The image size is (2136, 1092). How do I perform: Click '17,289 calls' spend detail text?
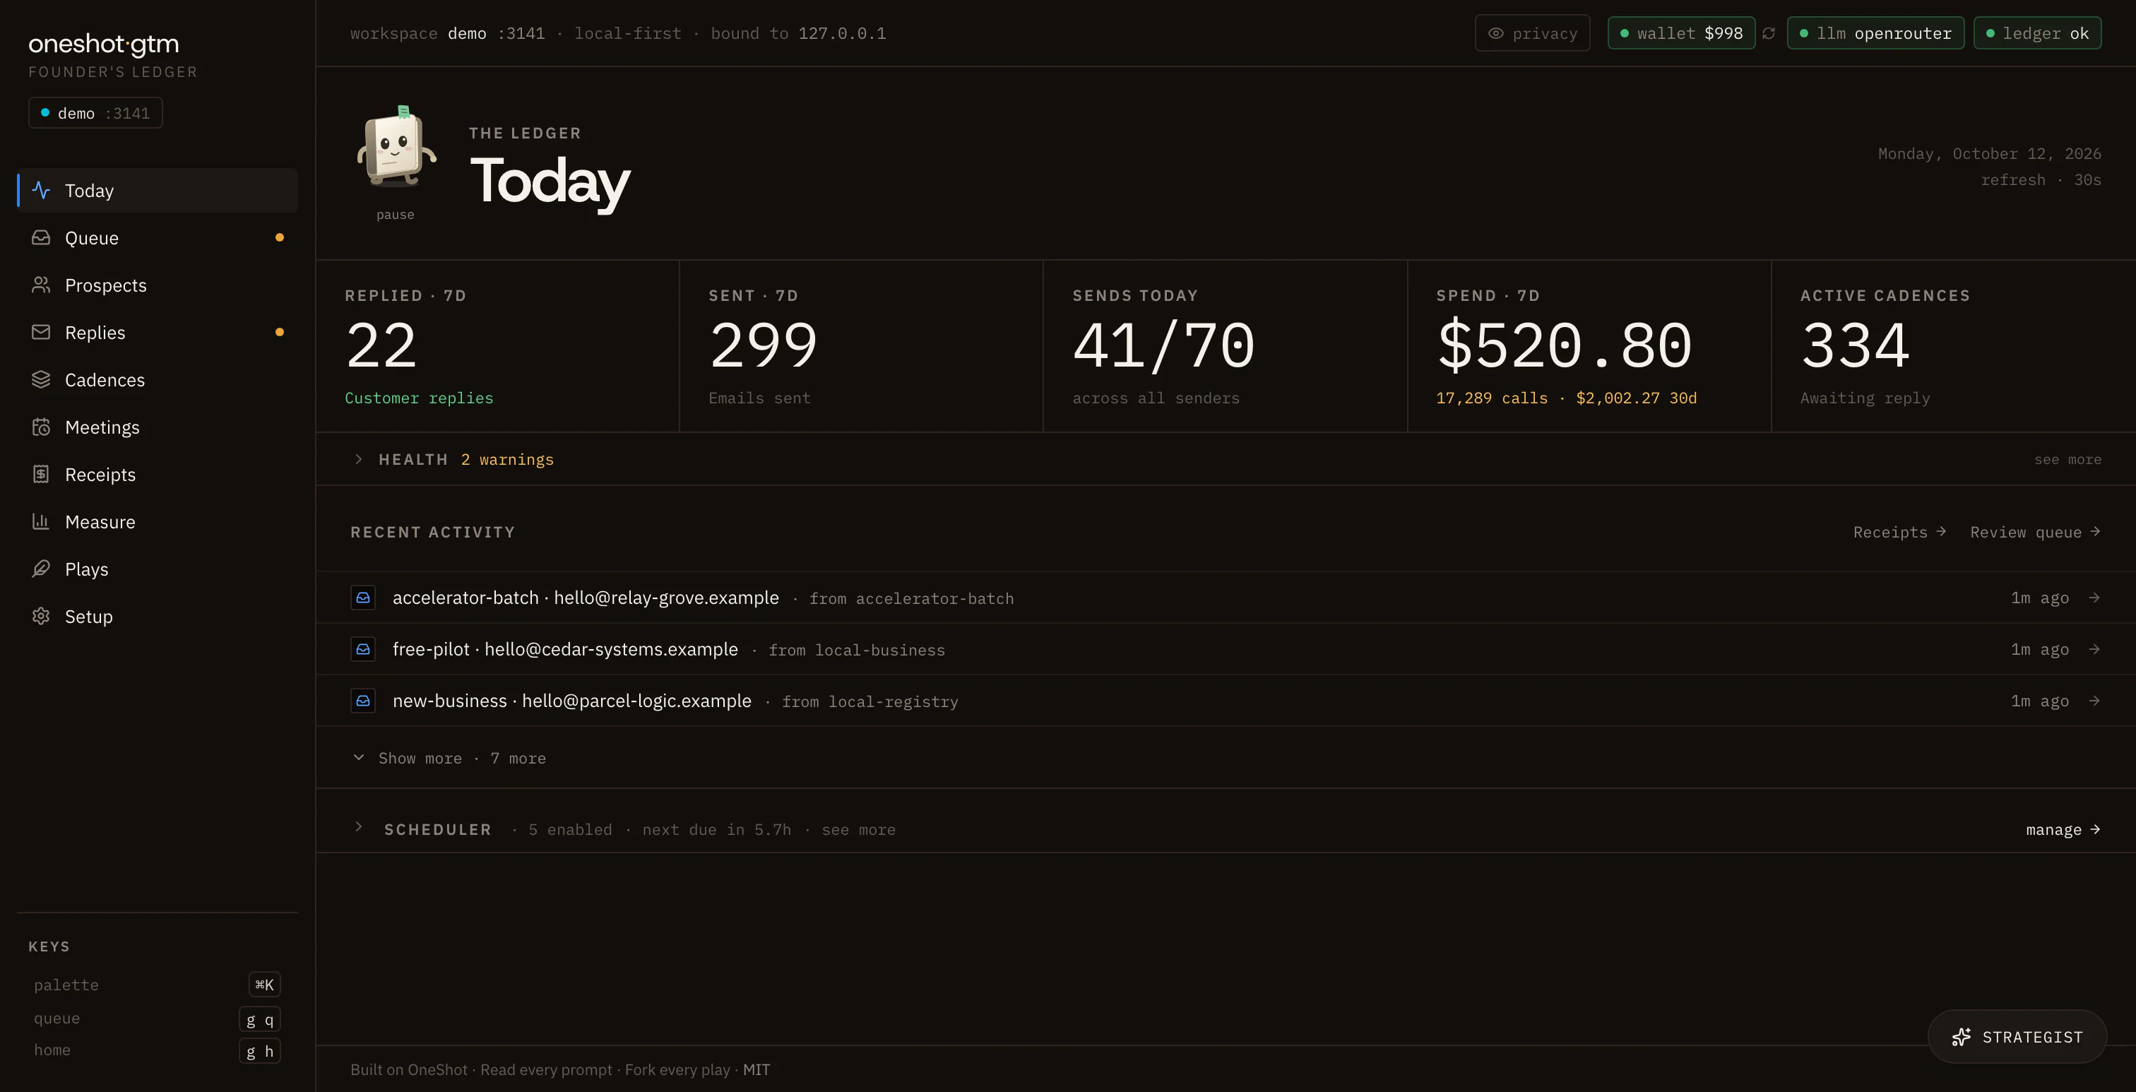point(1491,398)
